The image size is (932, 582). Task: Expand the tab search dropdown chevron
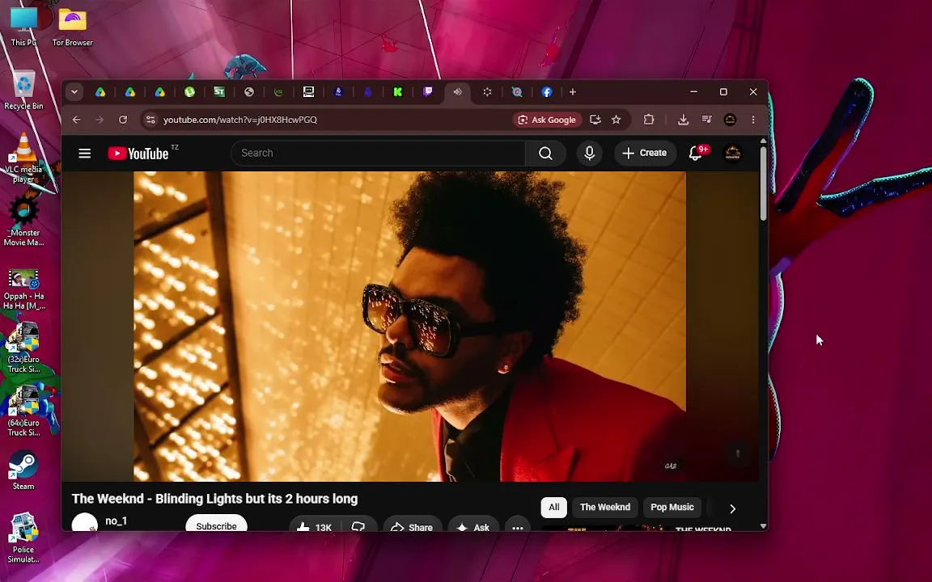74,92
